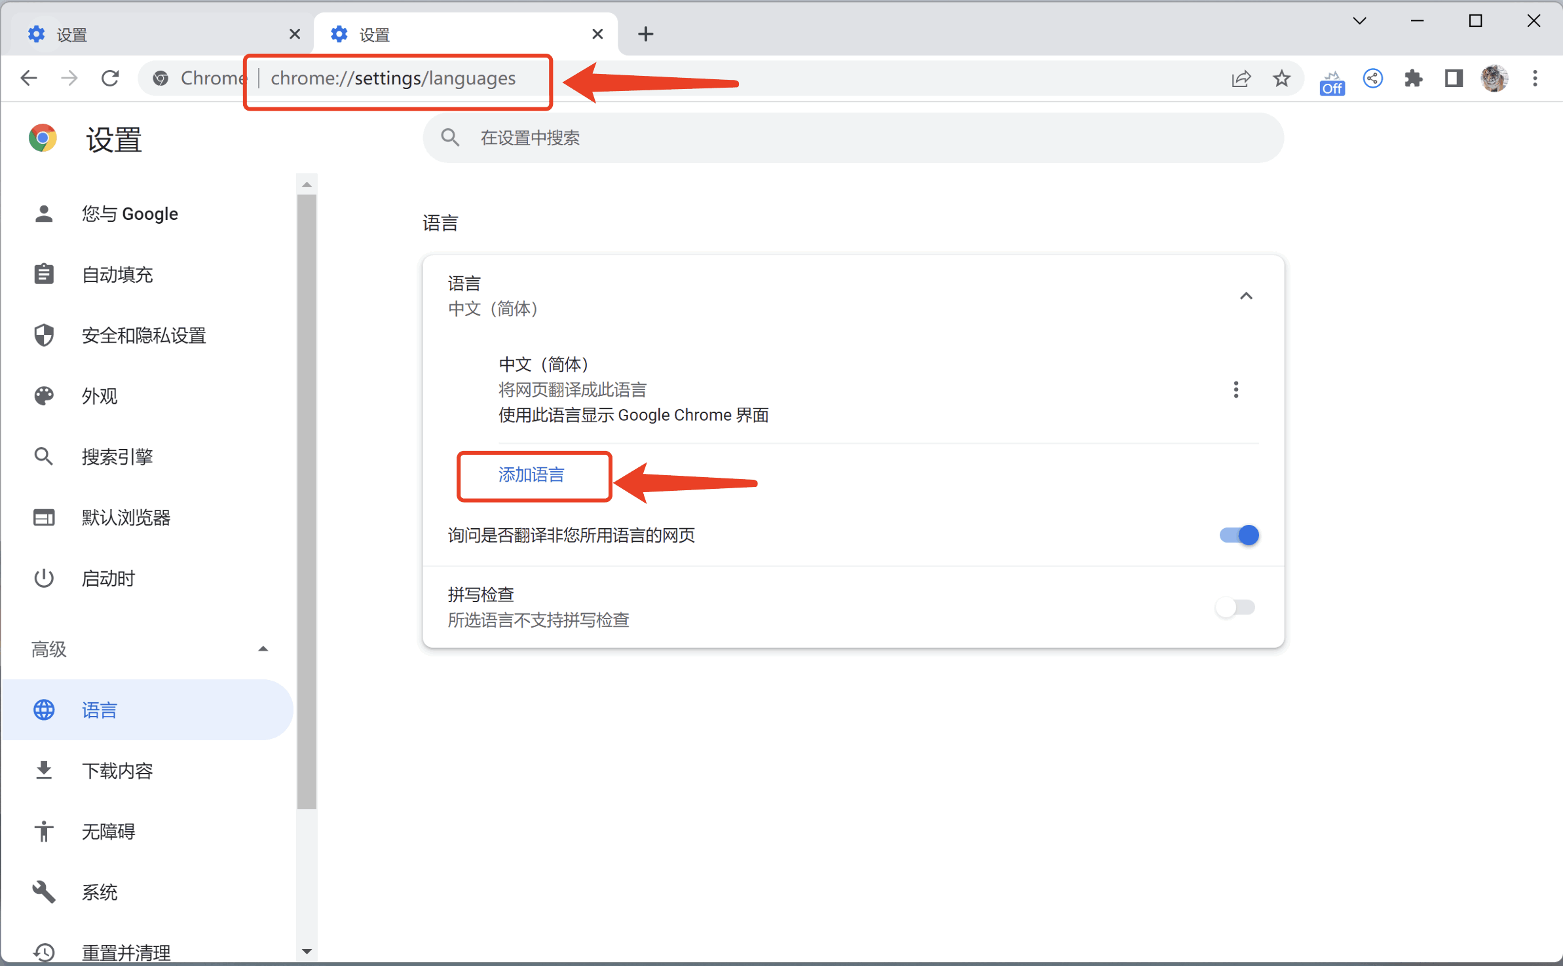Click the Chrome back navigation icon
This screenshot has height=966, width=1563.
pos(29,78)
